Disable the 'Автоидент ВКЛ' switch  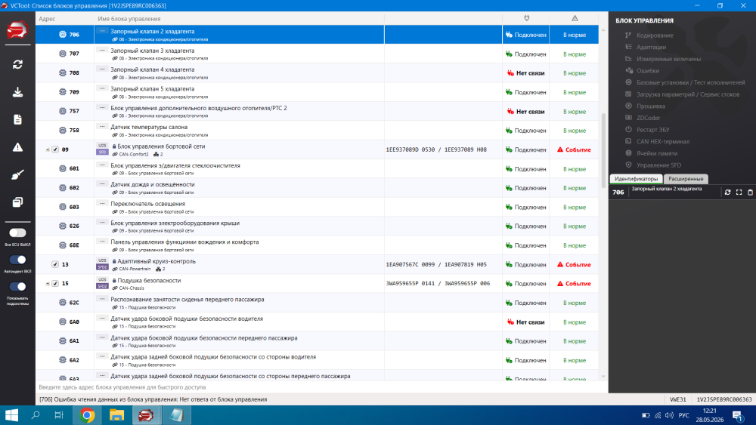pyautogui.click(x=18, y=260)
